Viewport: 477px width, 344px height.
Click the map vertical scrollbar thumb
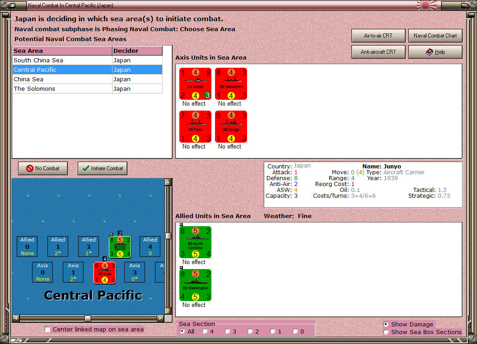tap(168, 236)
